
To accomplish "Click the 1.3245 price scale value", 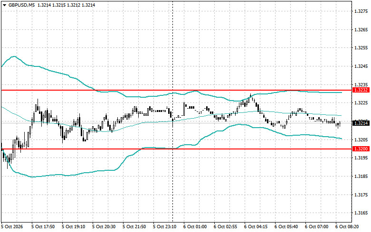I will pos(361,66).
